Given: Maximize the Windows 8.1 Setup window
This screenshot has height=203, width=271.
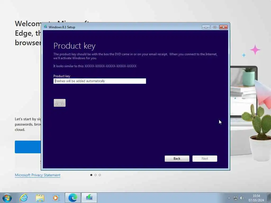Looking at the screenshot, I should point(215,27).
